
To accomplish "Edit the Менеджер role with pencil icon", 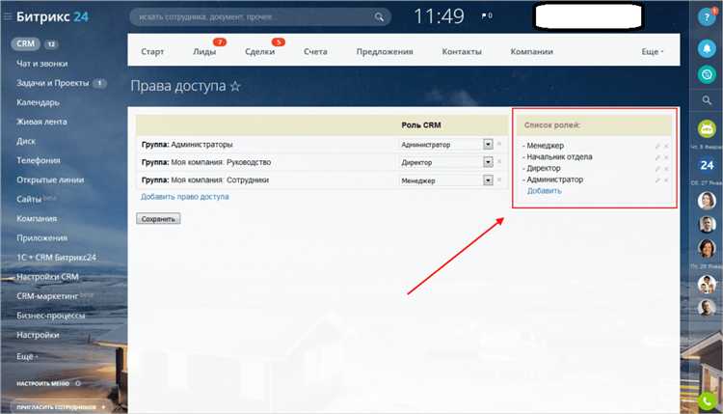I will coord(657,146).
